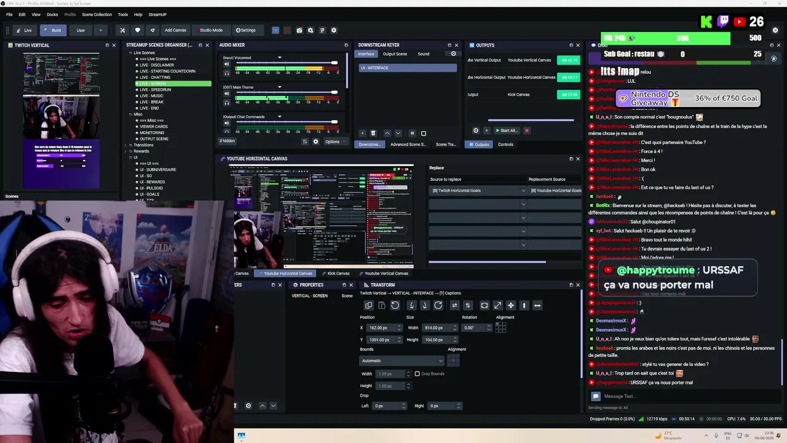Move Downstream Keyer item down
787x443 pixels.
point(398,133)
